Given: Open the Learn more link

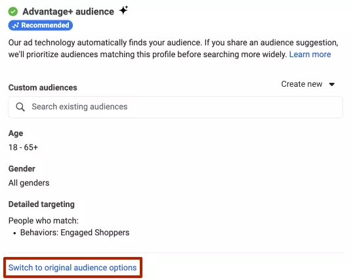Looking at the screenshot, I should (x=310, y=55).
